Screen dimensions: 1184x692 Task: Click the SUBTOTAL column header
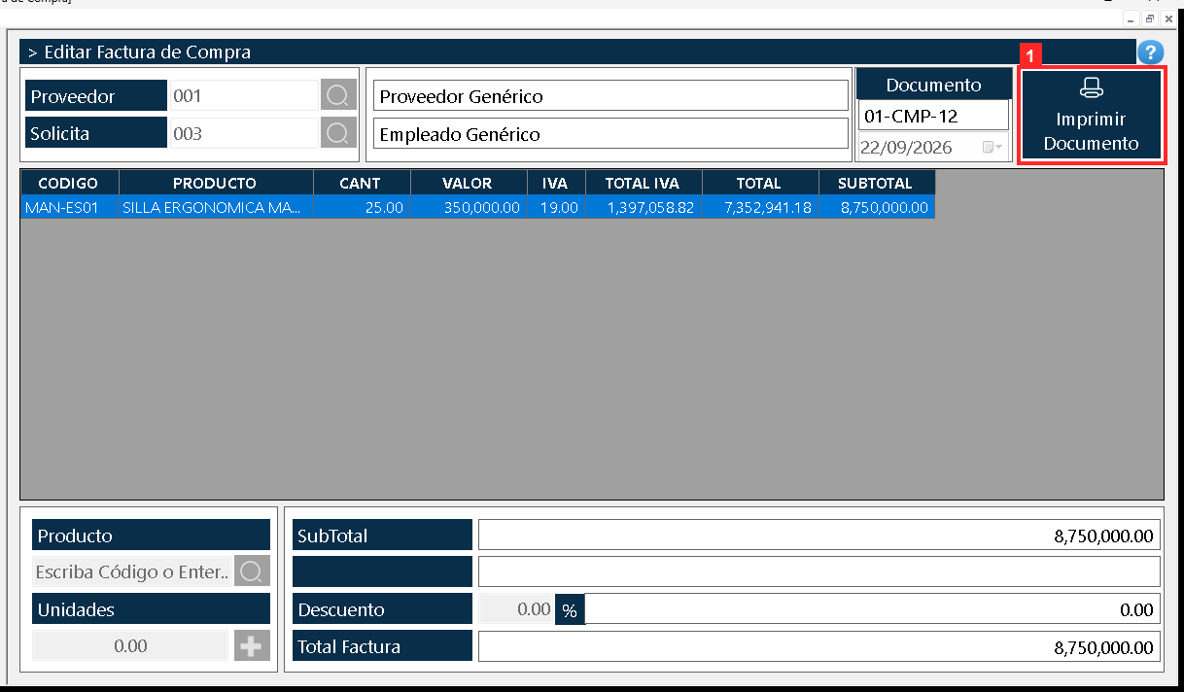point(877,183)
